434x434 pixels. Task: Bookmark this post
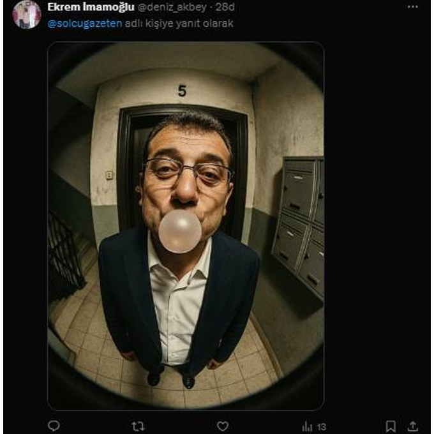pos(391,426)
